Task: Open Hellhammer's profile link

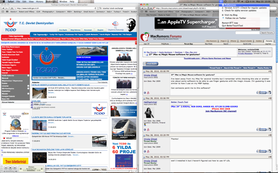Action: [150, 102]
